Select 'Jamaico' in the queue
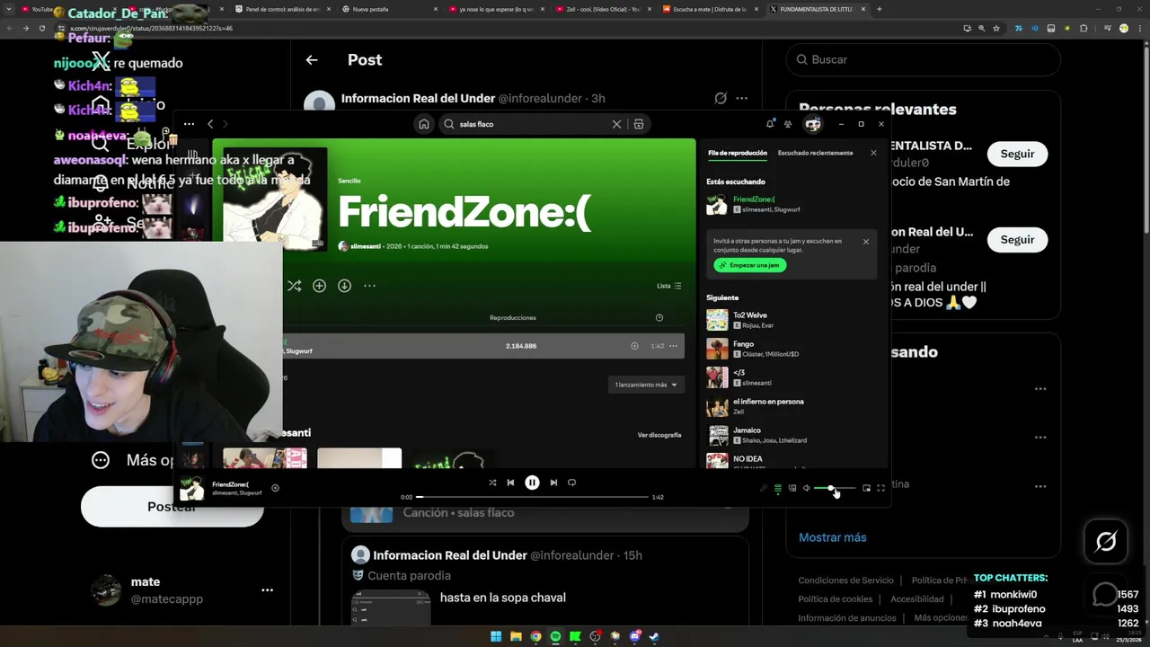Viewport: 1150px width, 647px height. tap(791, 435)
